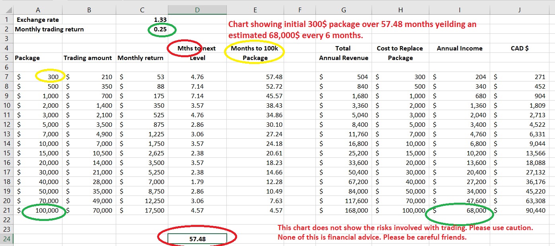555x246 pixels.
Task: Click annual income cell 27,200
Action: (459, 182)
